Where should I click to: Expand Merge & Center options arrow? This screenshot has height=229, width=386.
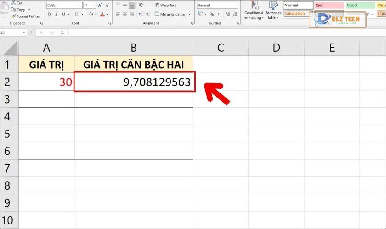(189, 14)
